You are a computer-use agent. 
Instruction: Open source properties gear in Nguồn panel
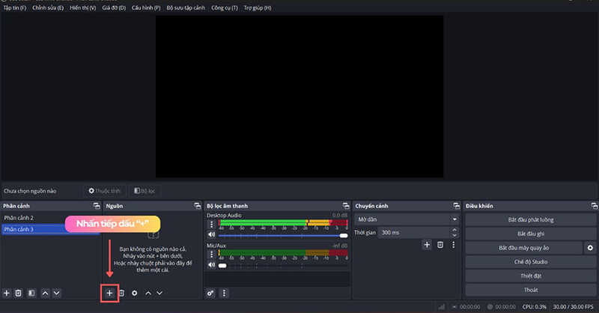tap(135, 293)
